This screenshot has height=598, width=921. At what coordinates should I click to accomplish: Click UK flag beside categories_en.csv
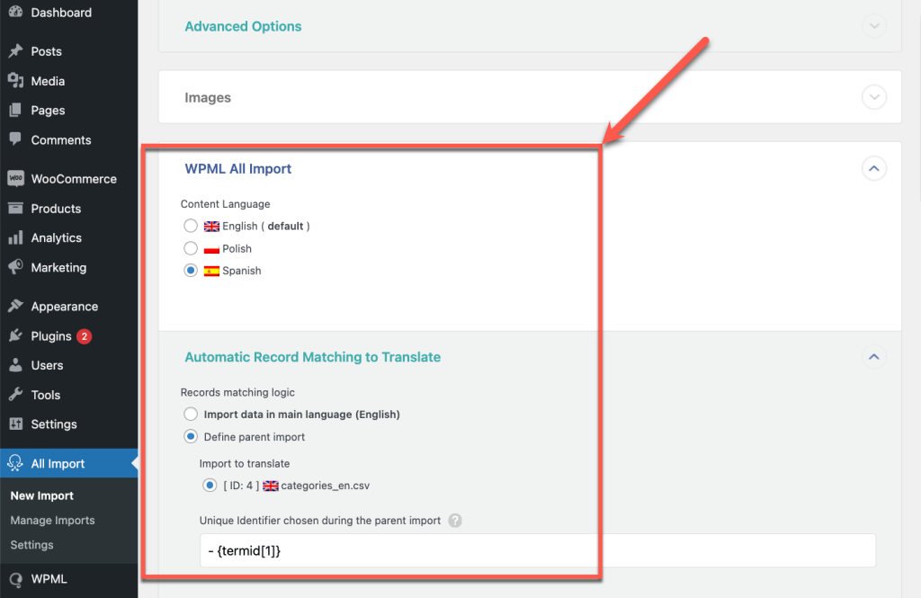[x=271, y=486]
